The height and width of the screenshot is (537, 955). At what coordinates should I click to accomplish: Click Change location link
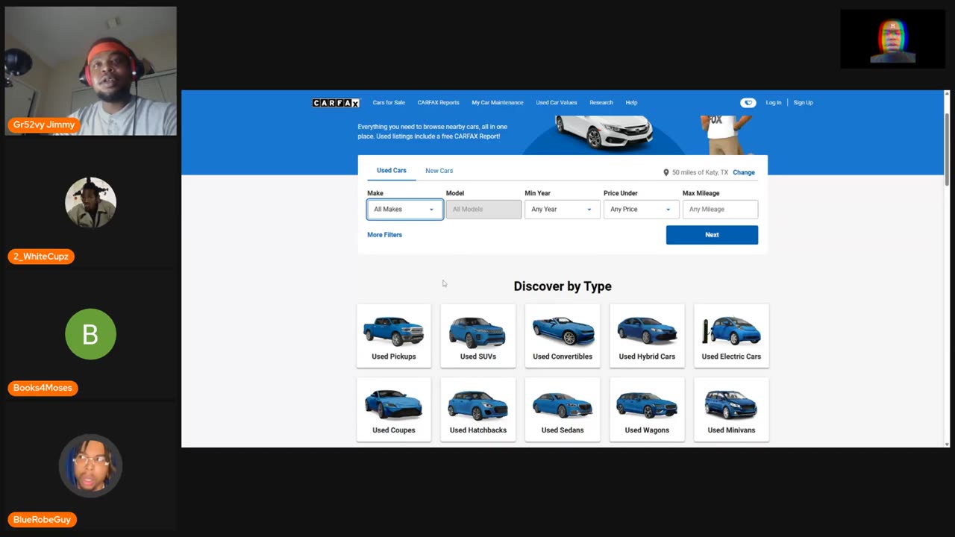click(x=744, y=172)
